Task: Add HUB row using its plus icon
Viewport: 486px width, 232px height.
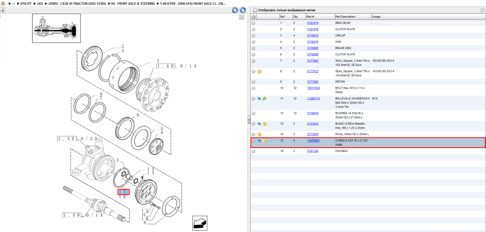Action: click(253, 42)
